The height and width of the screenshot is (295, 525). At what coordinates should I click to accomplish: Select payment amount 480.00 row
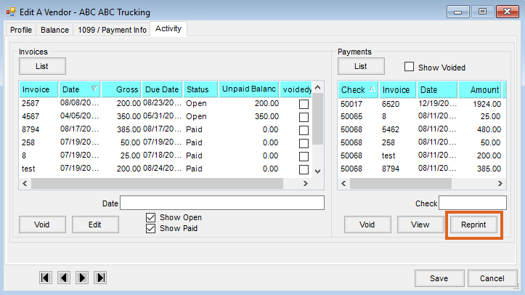[422, 129]
